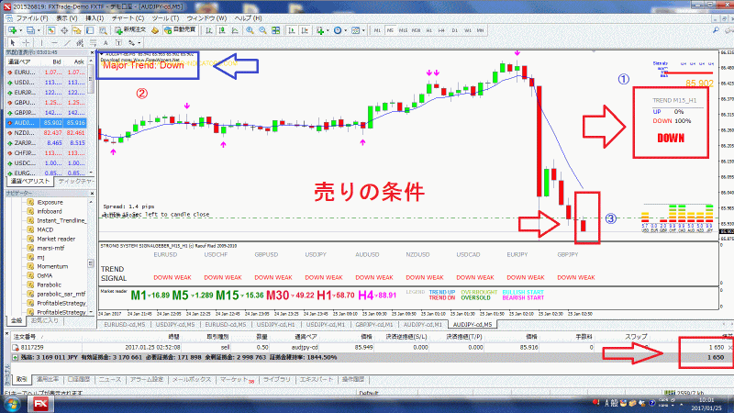Image resolution: width=734 pixels, height=413 pixels.
Task: Close order 8117259 with the x
Action: (x=730, y=348)
